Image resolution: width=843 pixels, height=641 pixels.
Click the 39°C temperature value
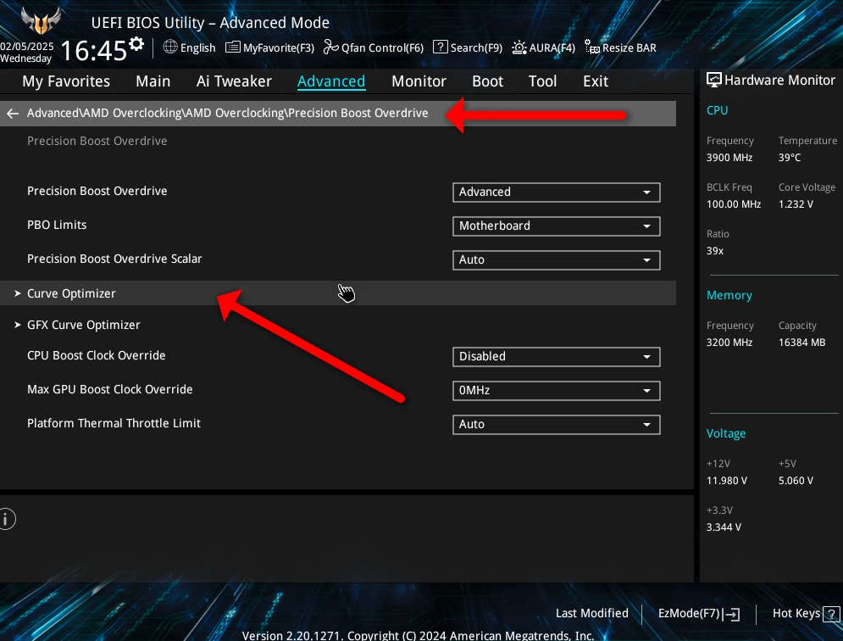point(790,158)
